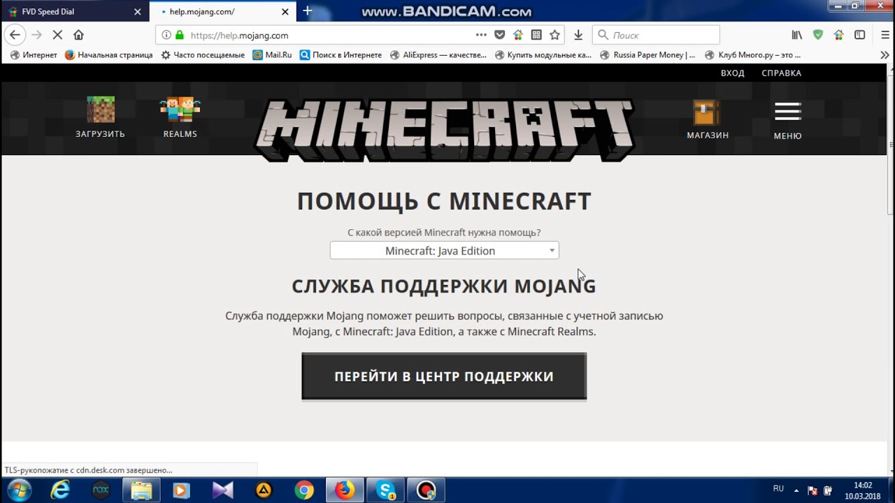Click the browser back arrow button

15,35
